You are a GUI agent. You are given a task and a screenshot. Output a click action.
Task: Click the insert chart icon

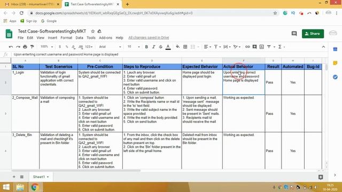[261, 47]
